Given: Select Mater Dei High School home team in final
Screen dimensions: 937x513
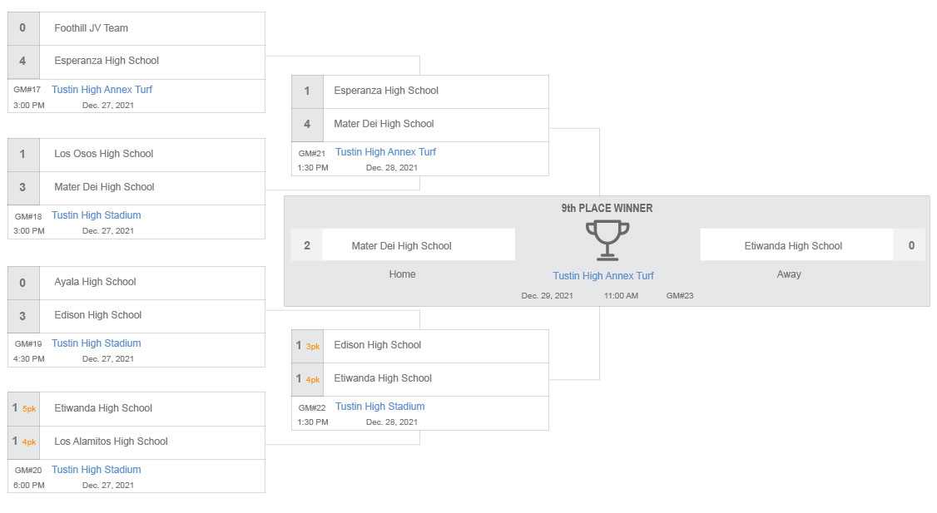Looking at the screenshot, I should click(403, 244).
